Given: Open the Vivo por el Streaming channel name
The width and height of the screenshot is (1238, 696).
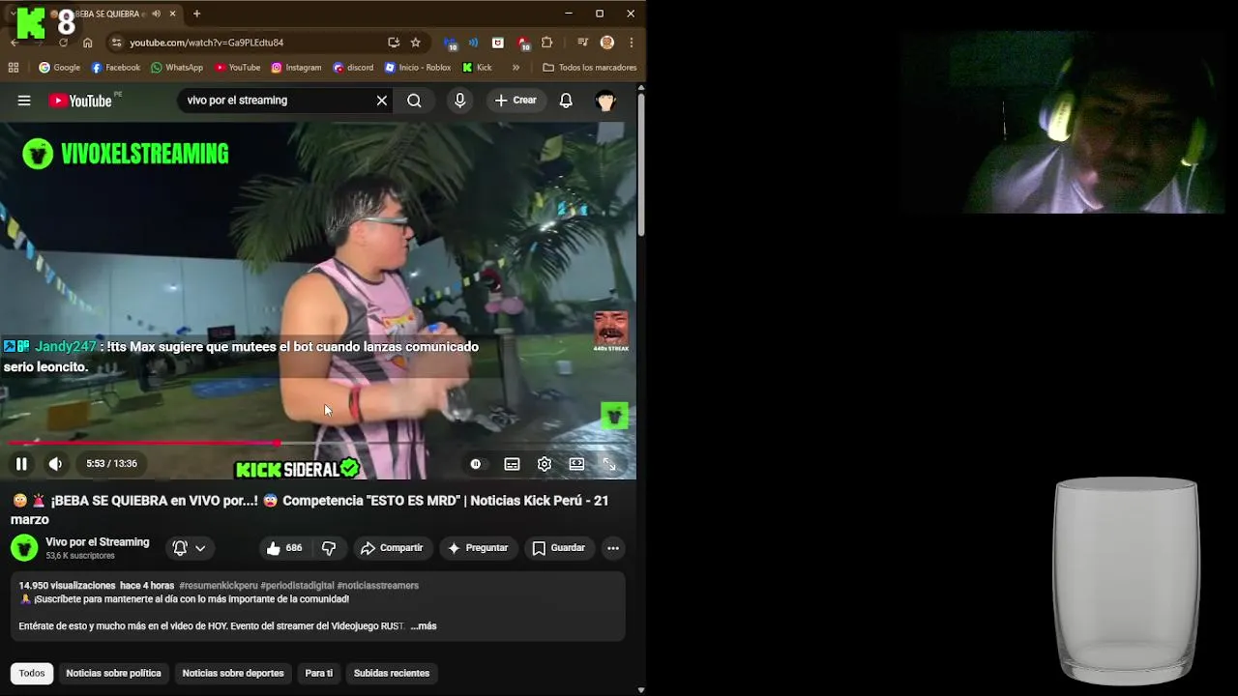Looking at the screenshot, I should 98,542.
